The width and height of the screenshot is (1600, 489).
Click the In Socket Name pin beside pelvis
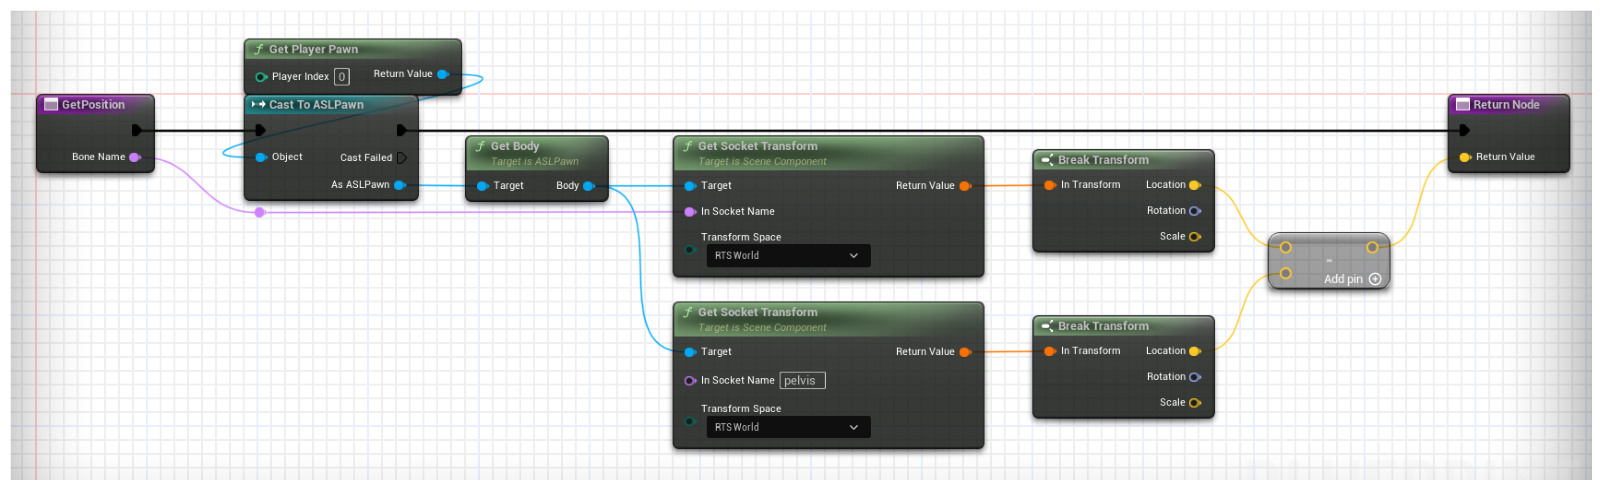pos(689,381)
